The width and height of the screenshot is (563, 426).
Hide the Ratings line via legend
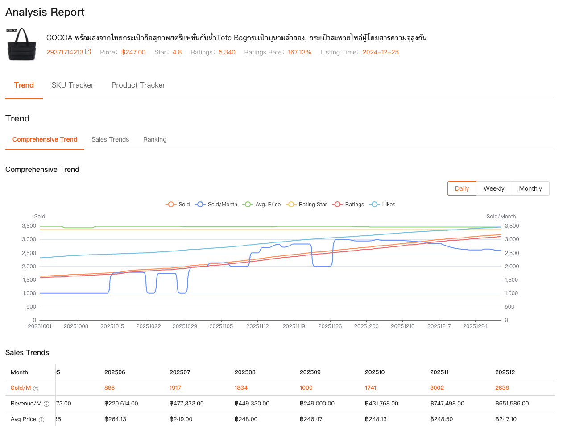tap(348, 205)
